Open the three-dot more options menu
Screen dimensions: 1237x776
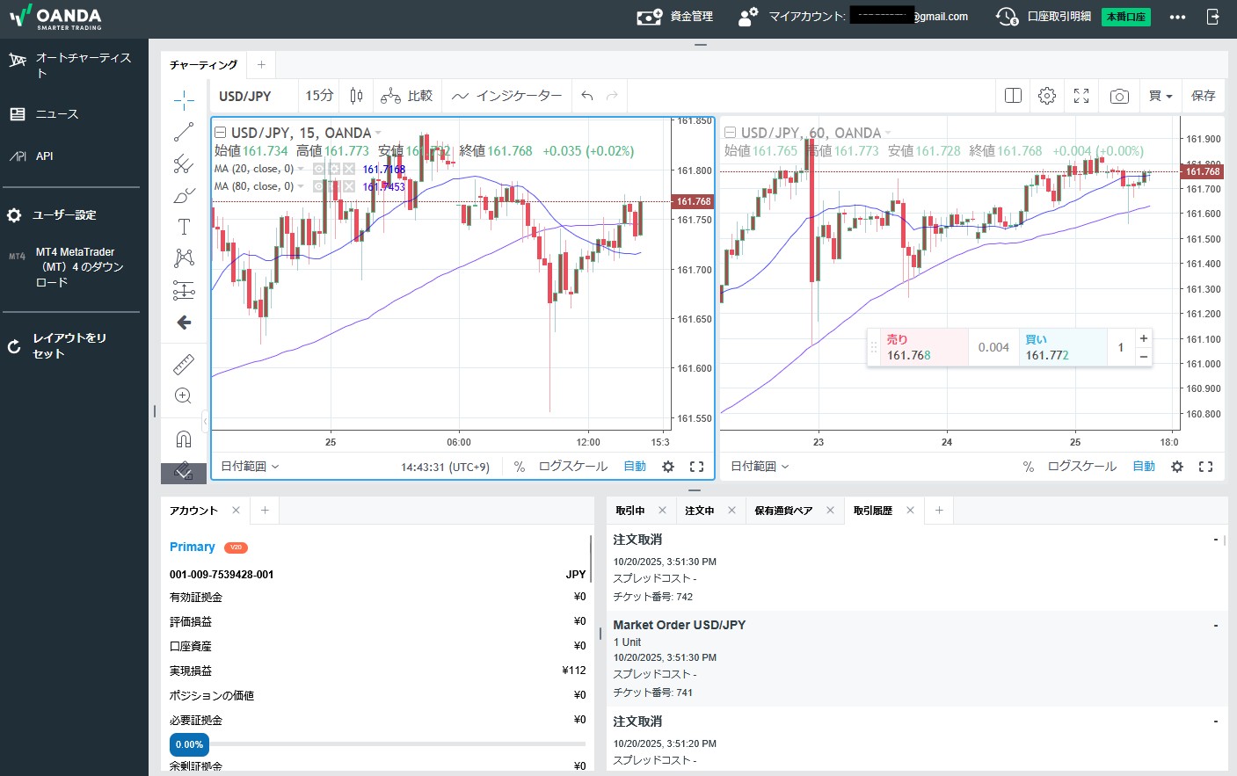(1178, 17)
